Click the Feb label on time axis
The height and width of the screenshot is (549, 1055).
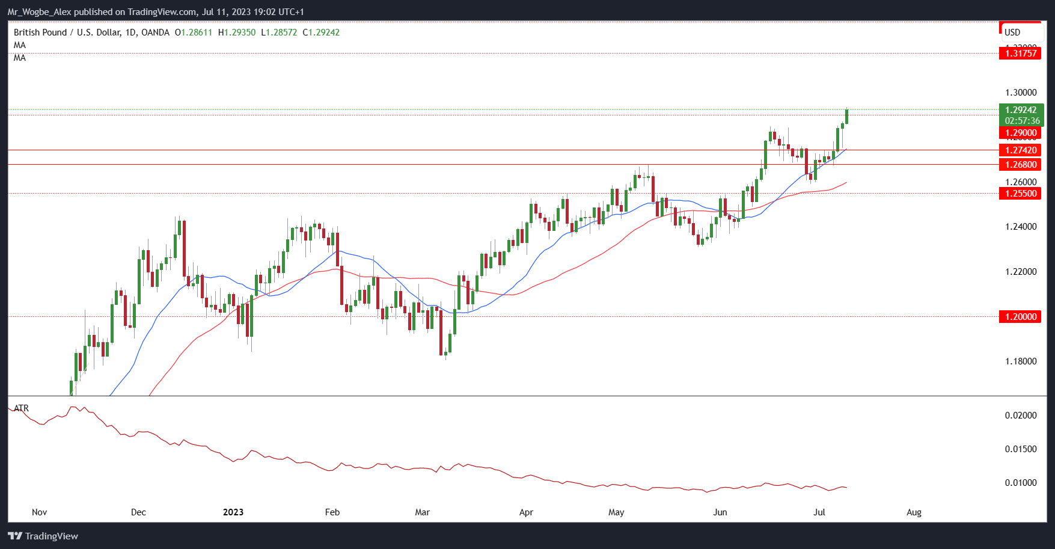click(332, 512)
